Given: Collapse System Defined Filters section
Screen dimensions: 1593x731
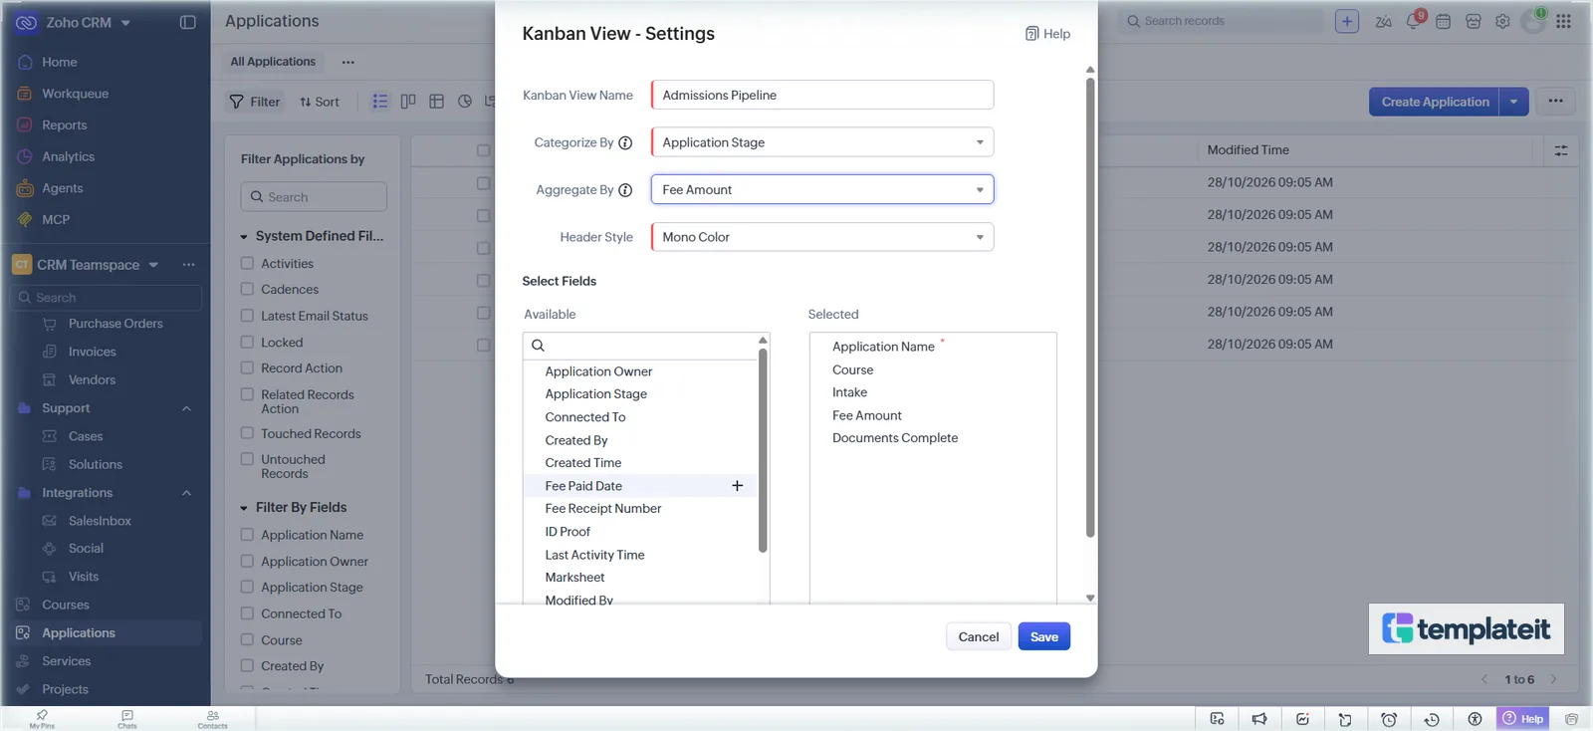Looking at the screenshot, I should (x=244, y=237).
